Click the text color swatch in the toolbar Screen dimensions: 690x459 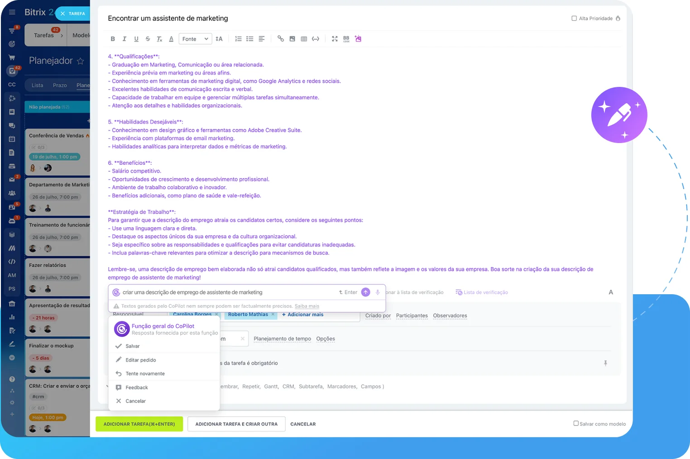(x=171, y=39)
